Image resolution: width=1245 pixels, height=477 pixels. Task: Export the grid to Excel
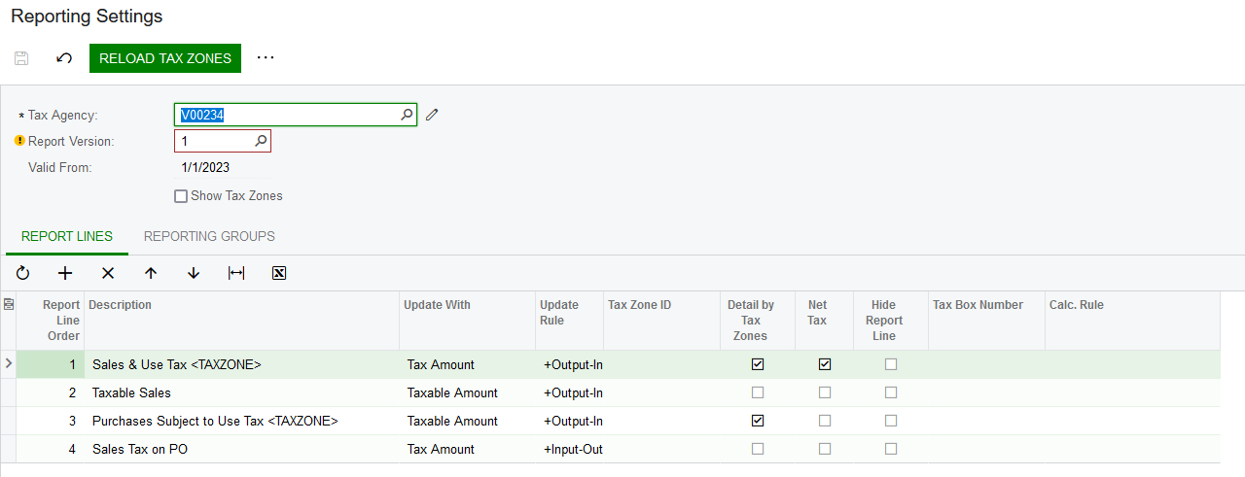pyautogui.click(x=279, y=273)
